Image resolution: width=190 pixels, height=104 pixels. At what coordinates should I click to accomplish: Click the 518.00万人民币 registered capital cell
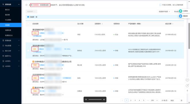click(x=100, y=35)
